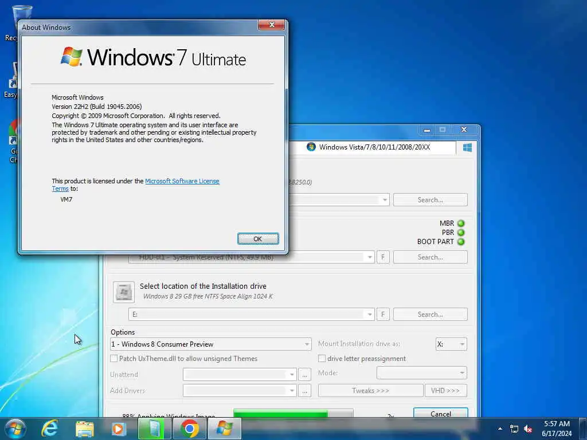Click the BOOT PART green status light
The image size is (587, 440).
click(461, 242)
